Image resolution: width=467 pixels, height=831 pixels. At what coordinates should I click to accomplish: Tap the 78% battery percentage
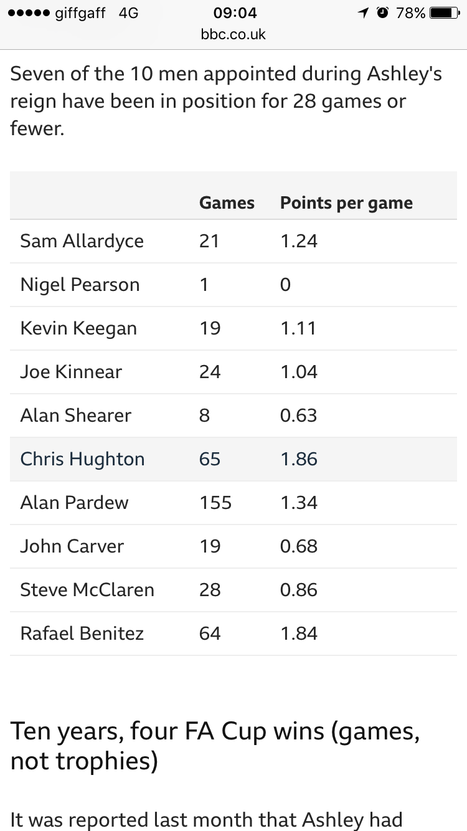(x=411, y=13)
